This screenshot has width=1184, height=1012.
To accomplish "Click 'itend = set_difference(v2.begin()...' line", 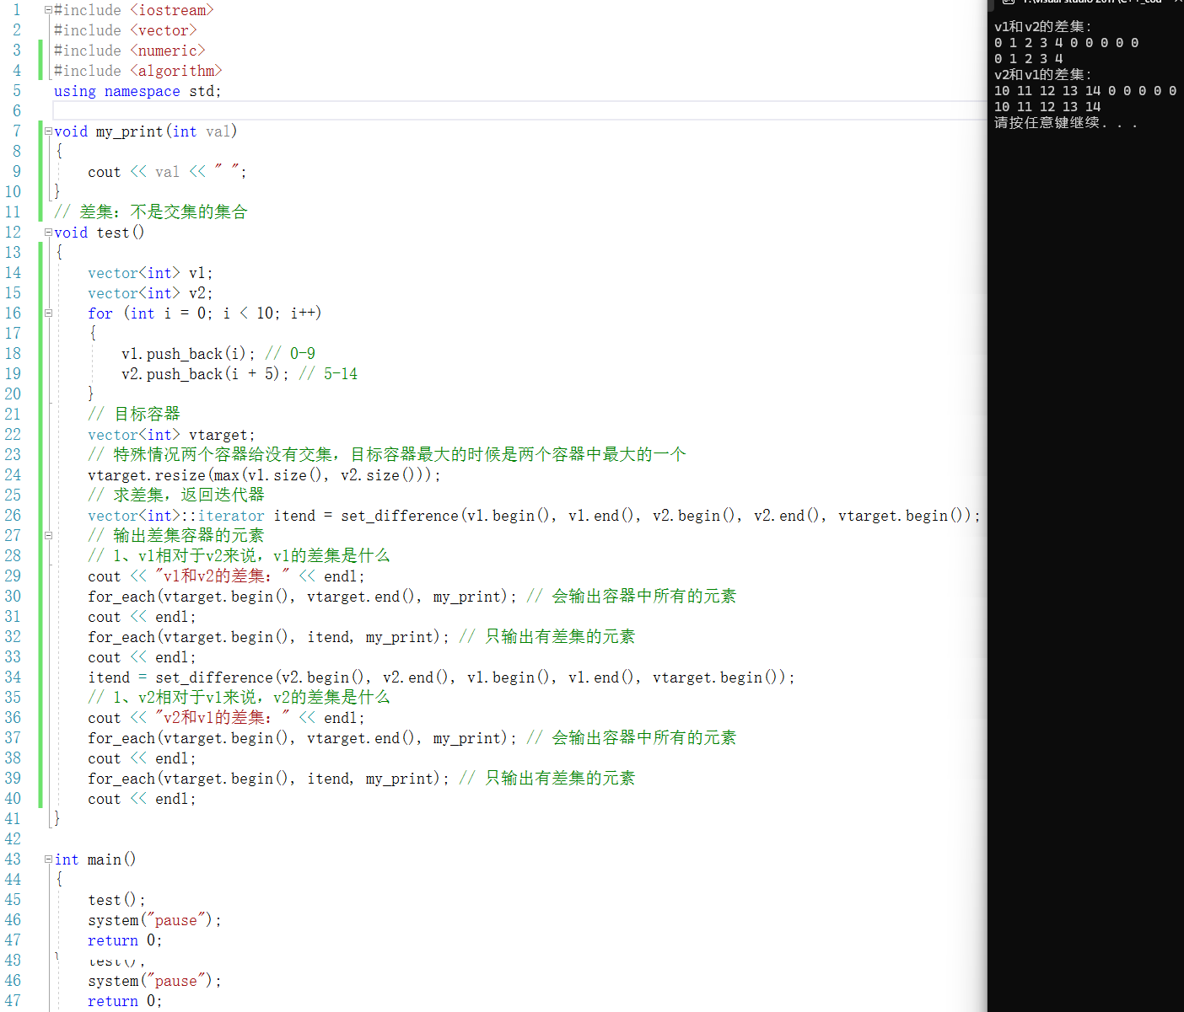I will coord(441,677).
